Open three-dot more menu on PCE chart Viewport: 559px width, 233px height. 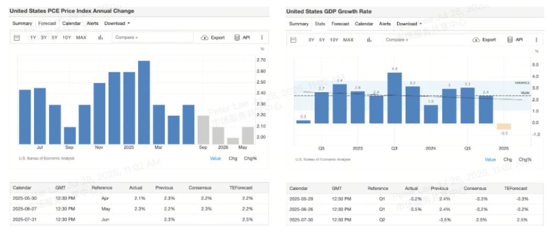tap(261, 38)
